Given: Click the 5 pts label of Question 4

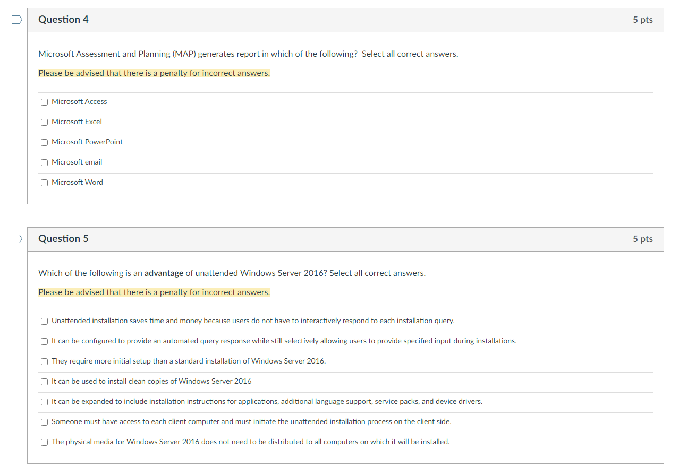Looking at the screenshot, I should point(642,20).
